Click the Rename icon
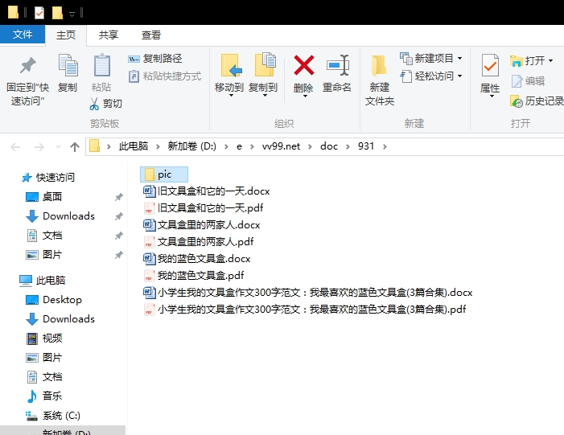 [337, 65]
